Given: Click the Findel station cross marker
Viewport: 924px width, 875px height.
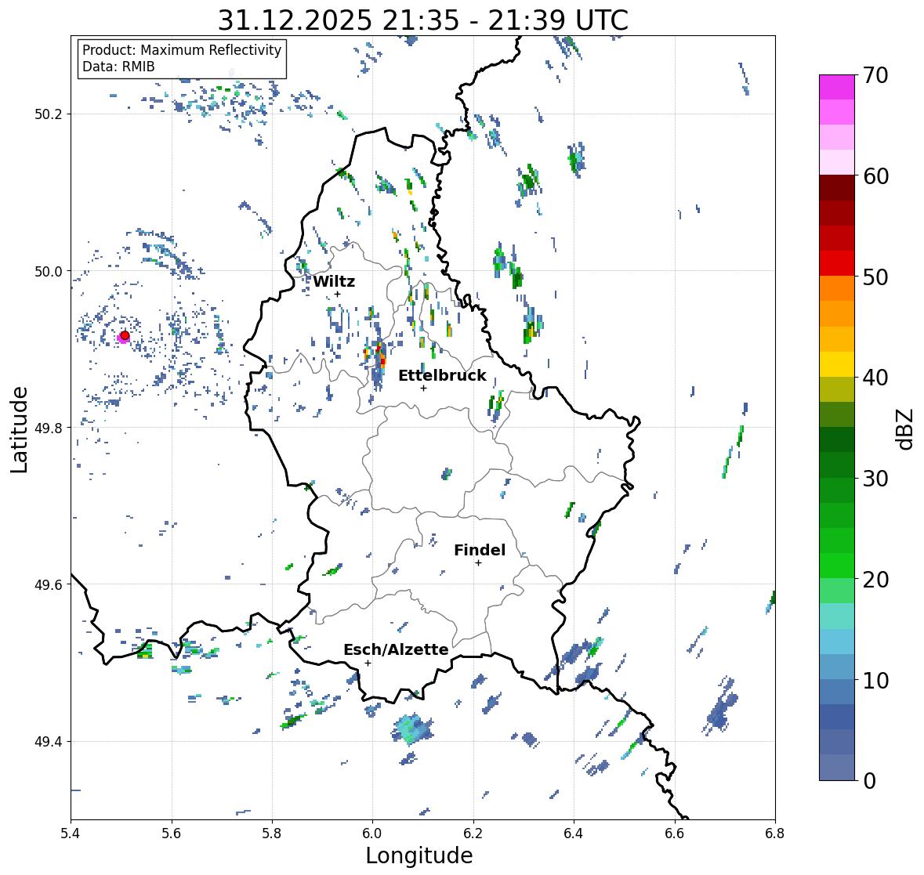Looking at the screenshot, I should pyautogui.click(x=478, y=563).
